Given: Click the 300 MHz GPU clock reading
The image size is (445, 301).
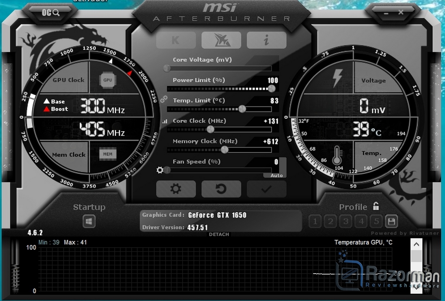Looking at the screenshot, I should (x=102, y=107).
